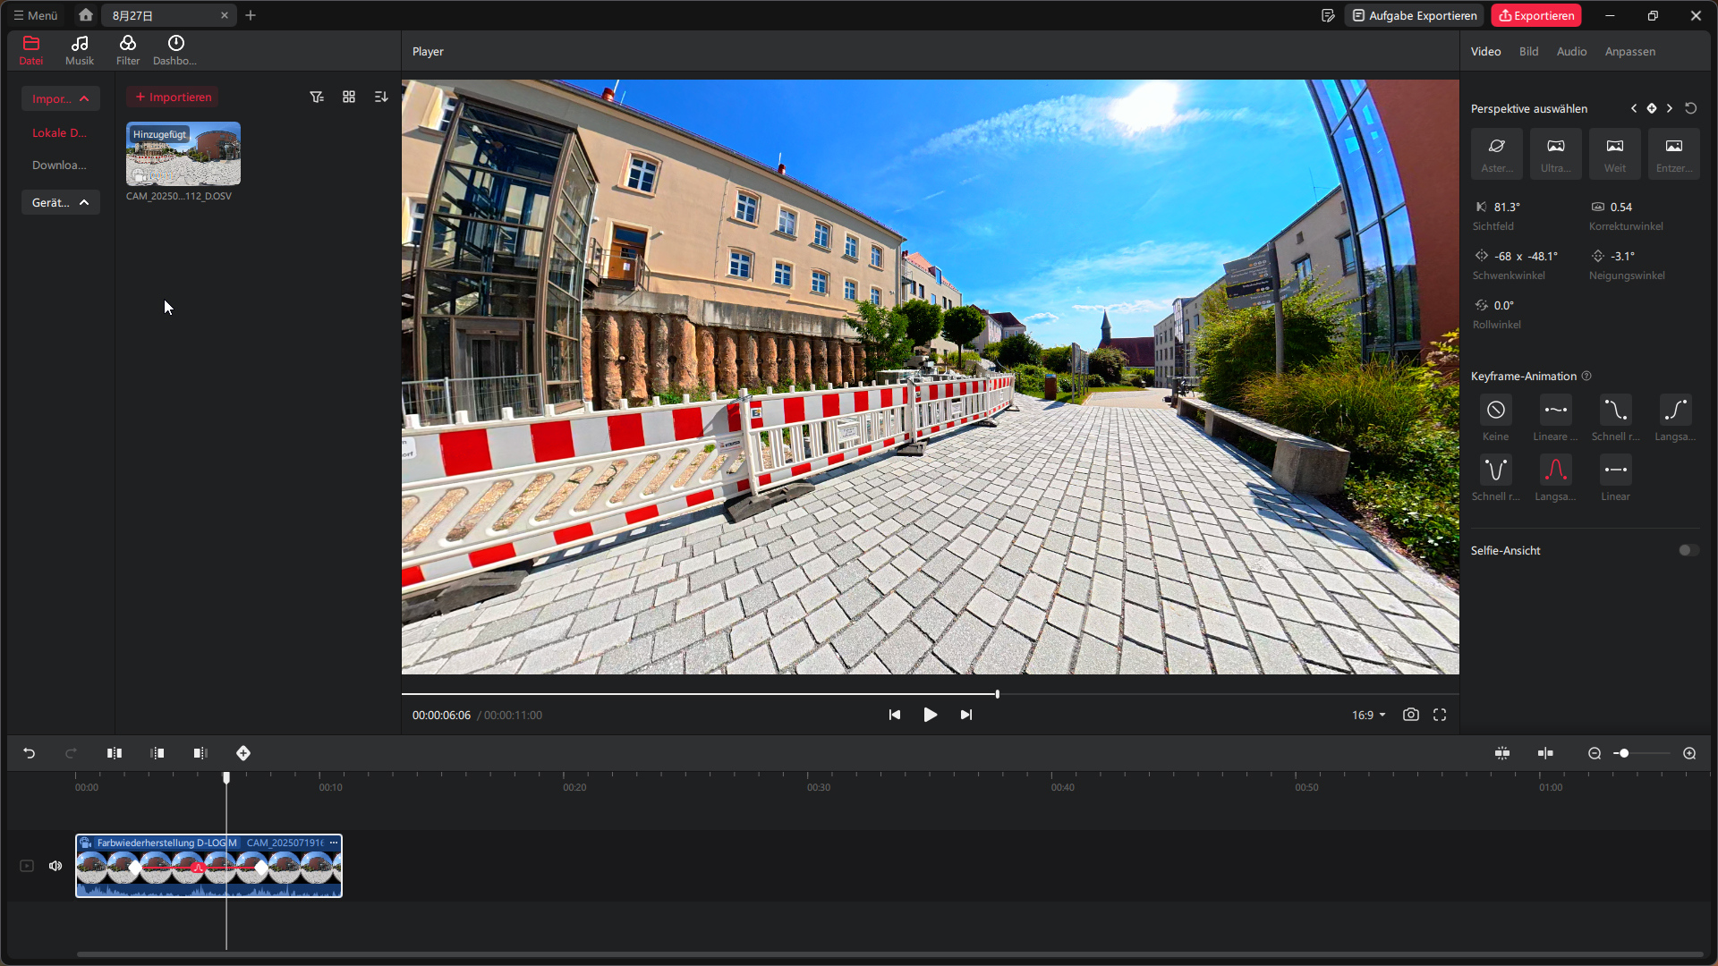This screenshot has height=966, width=1718.
Task: Click the Importieren button
Action: point(173,97)
